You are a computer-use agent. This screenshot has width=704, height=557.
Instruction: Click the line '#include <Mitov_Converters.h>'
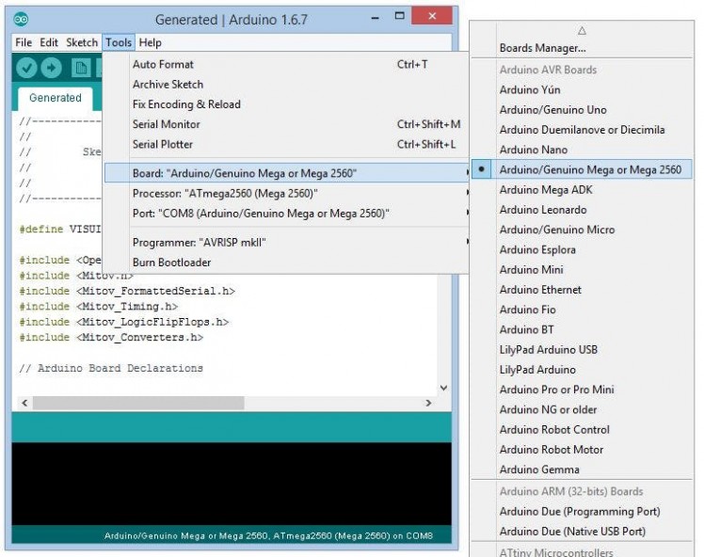click(111, 338)
